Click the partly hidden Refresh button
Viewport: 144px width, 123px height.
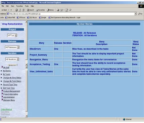click(x=12, y=65)
